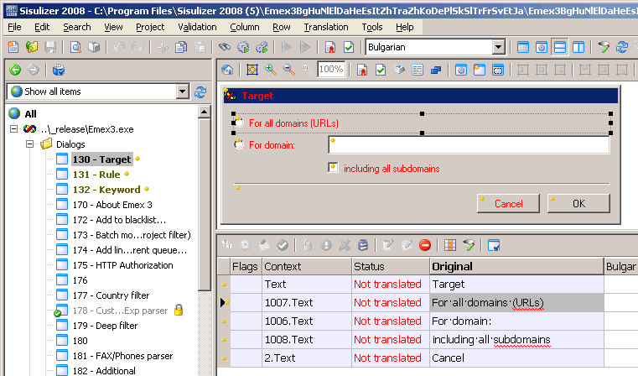The width and height of the screenshot is (638, 376).
Task: Select the 'For all domains (URLs)' radio button
Action: pyautogui.click(x=239, y=123)
